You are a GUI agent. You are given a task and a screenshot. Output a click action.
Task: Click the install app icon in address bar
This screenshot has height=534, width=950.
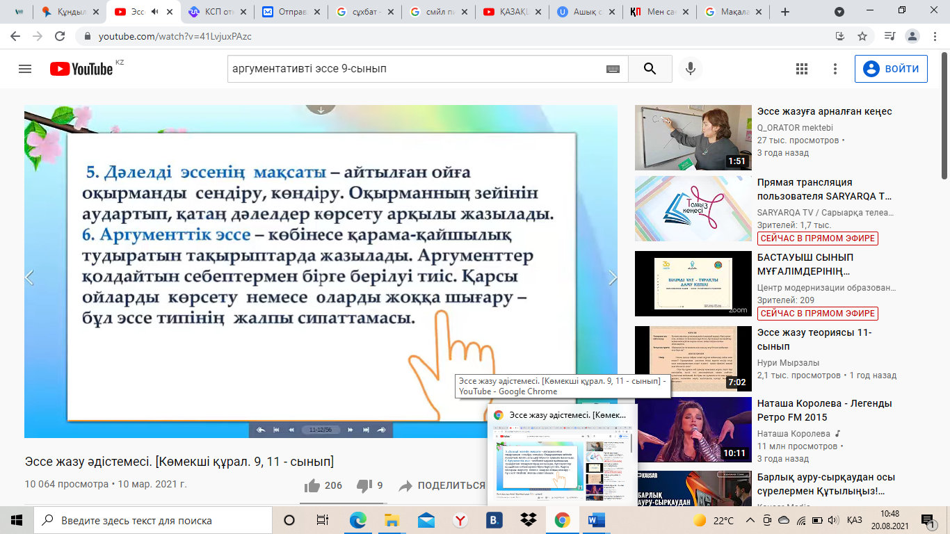pyautogui.click(x=839, y=36)
